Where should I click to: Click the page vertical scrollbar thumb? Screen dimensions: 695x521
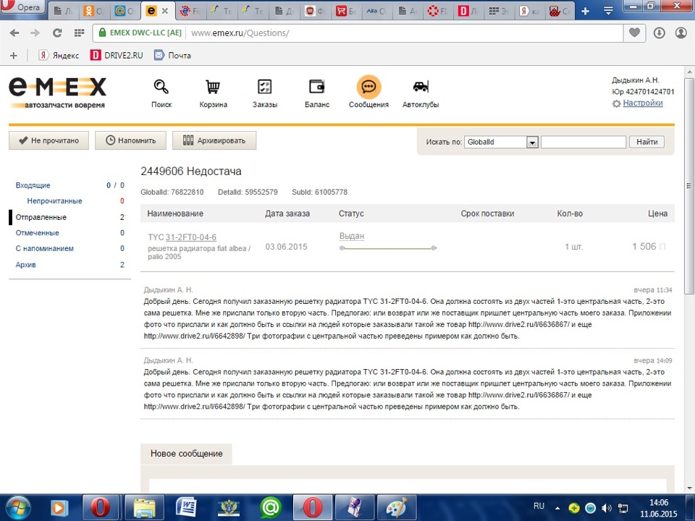tap(688, 186)
